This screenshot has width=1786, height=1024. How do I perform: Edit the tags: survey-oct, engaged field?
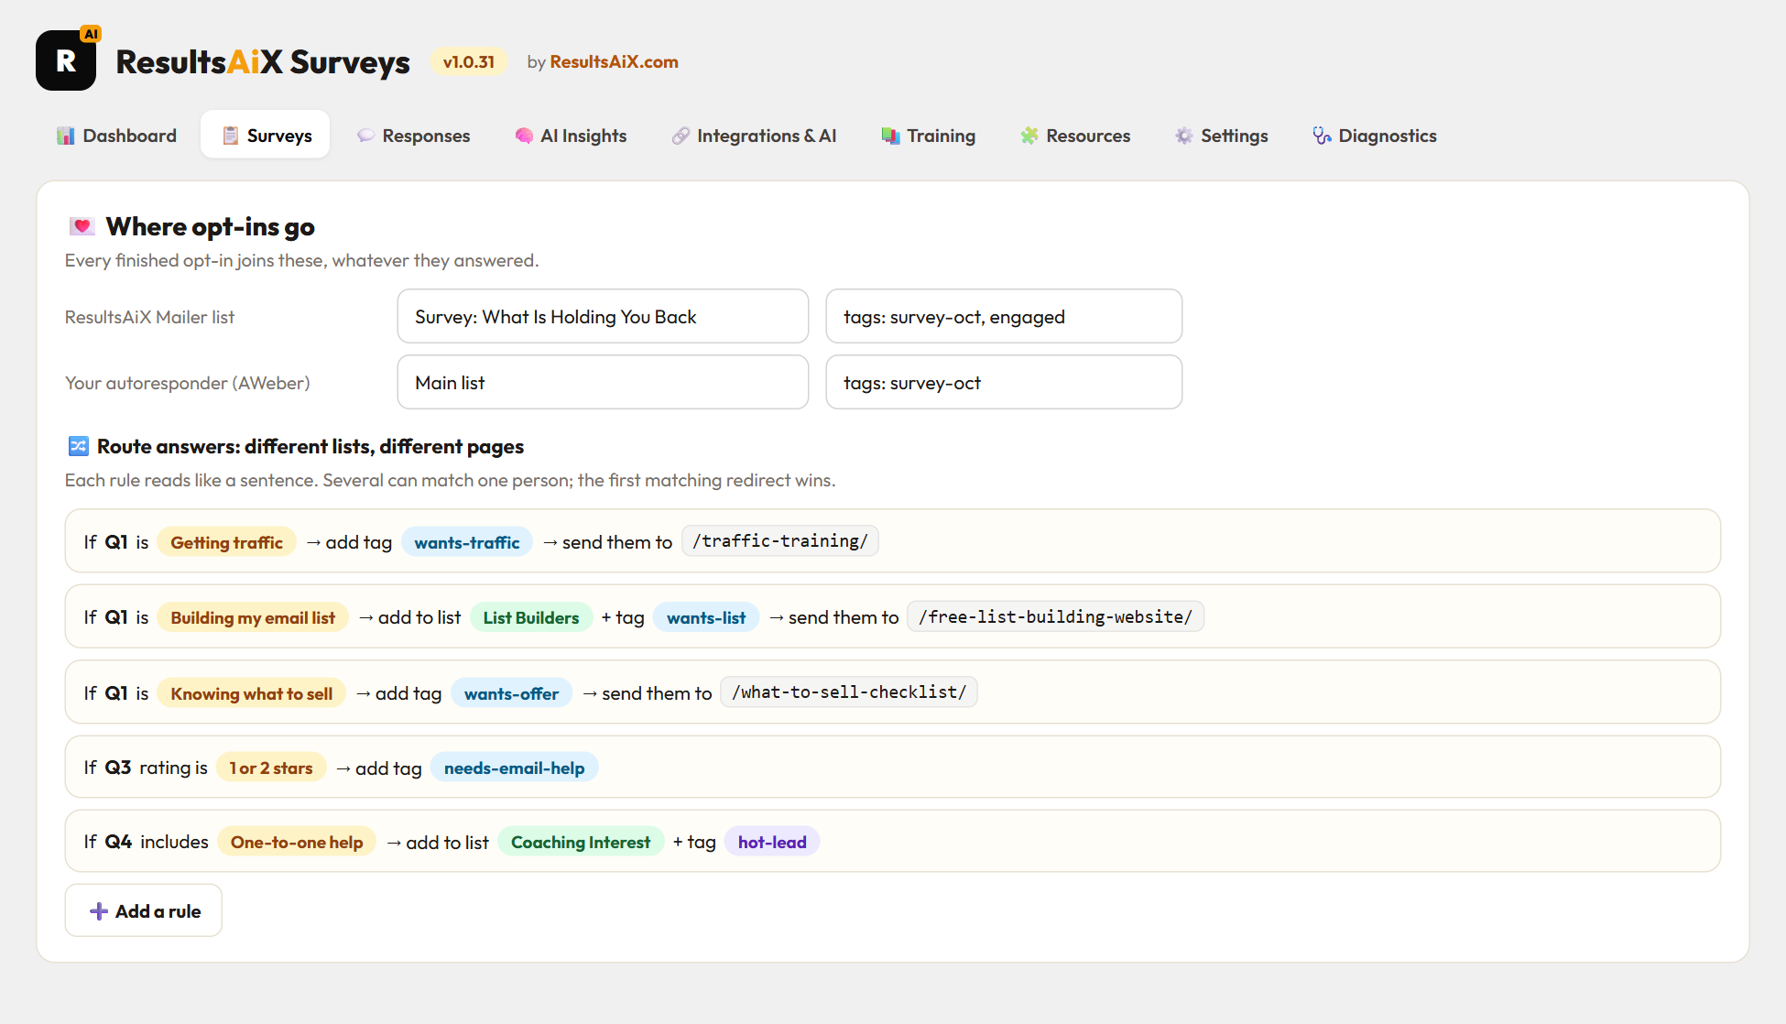[1004, 316]
